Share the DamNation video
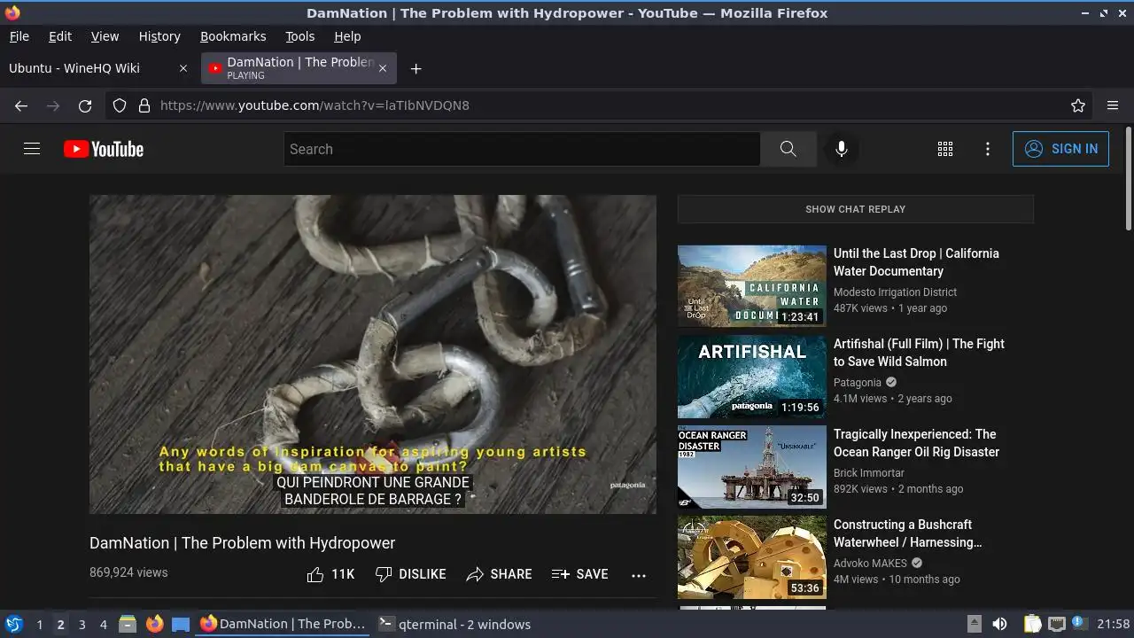 499,574
